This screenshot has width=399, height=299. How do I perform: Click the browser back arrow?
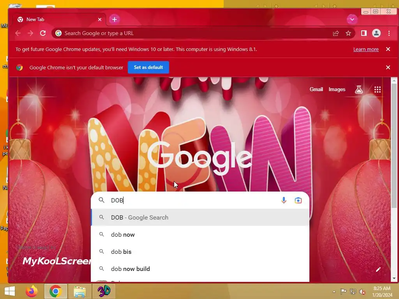pos(18,33)
